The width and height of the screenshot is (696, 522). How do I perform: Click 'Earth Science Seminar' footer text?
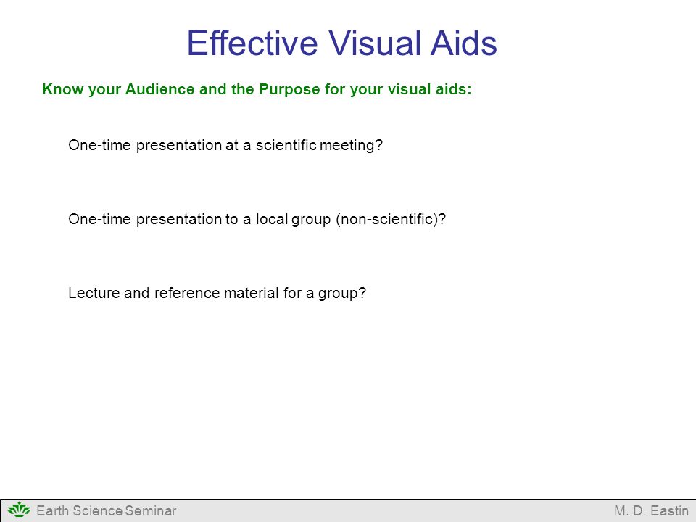point(107,510)
